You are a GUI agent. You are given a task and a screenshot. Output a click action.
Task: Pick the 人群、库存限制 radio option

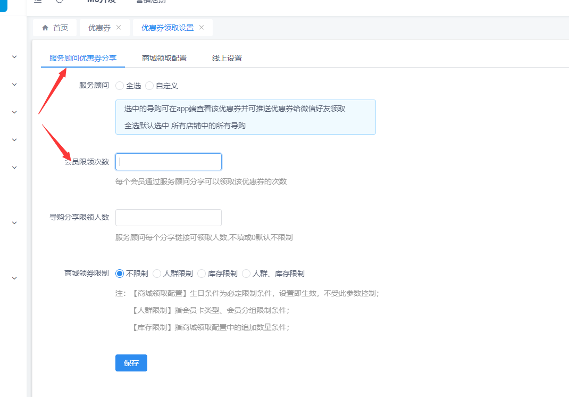click(x=246, y=274)
